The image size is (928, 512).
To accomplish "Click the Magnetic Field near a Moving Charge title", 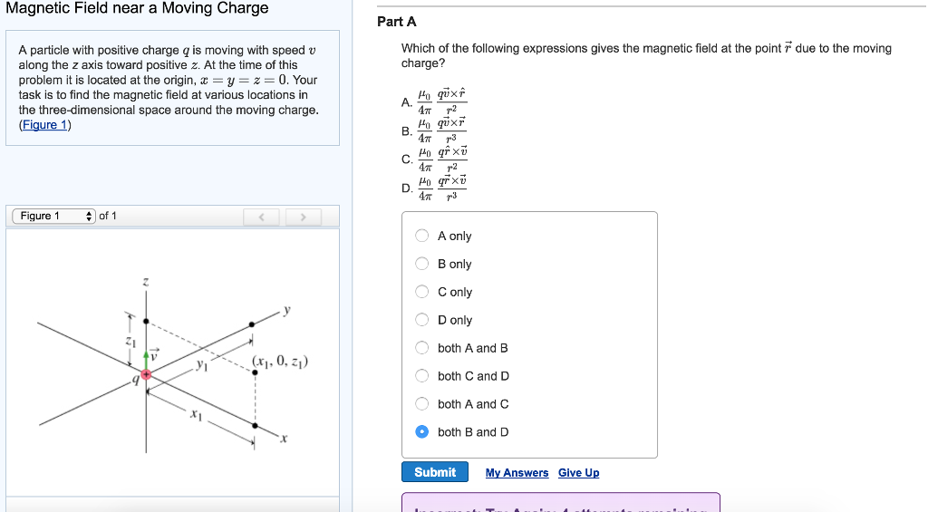I will click(137, 8).
